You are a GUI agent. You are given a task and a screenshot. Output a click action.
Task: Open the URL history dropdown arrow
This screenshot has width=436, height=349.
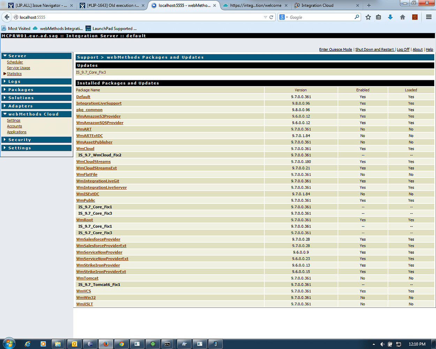(265, 17)
